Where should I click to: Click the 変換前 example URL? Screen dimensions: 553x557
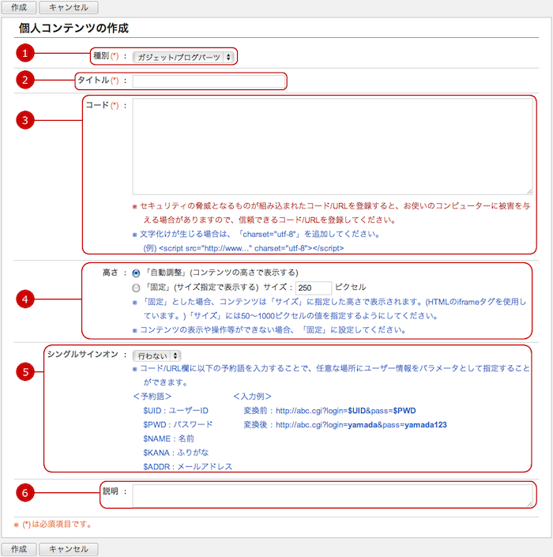point(345,411)
